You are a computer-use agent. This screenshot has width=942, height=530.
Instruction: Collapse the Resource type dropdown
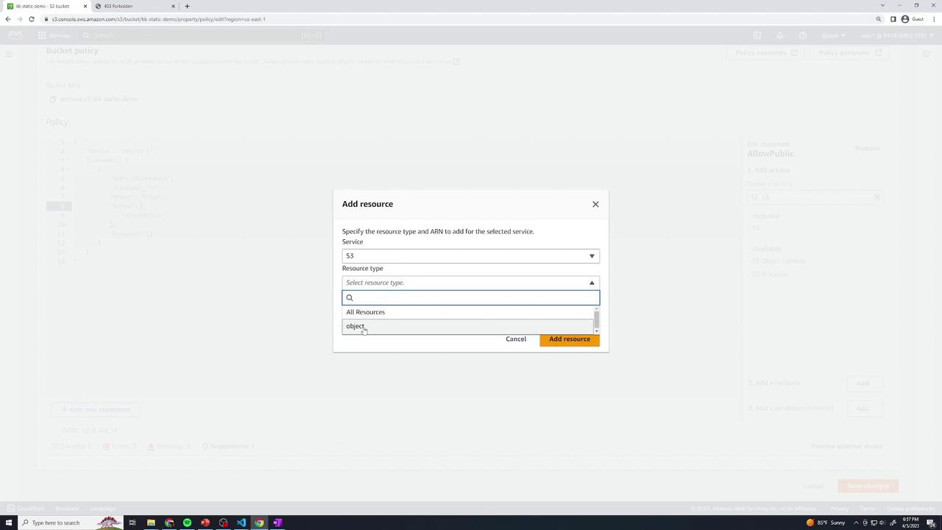point(471,283)
